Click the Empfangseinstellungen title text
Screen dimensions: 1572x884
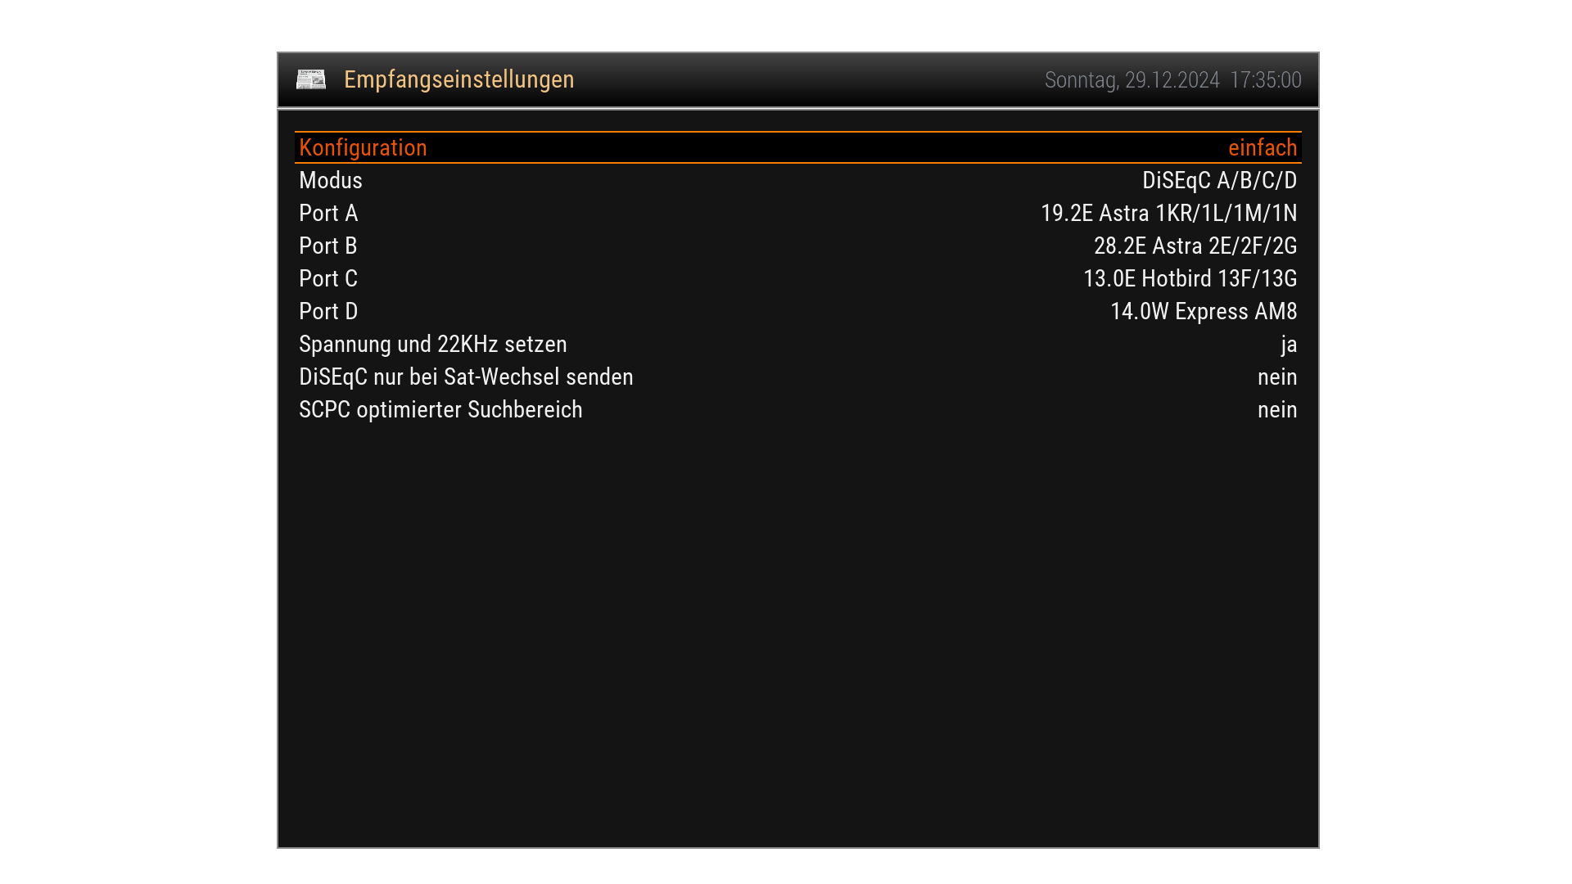[x=458, y=79]
